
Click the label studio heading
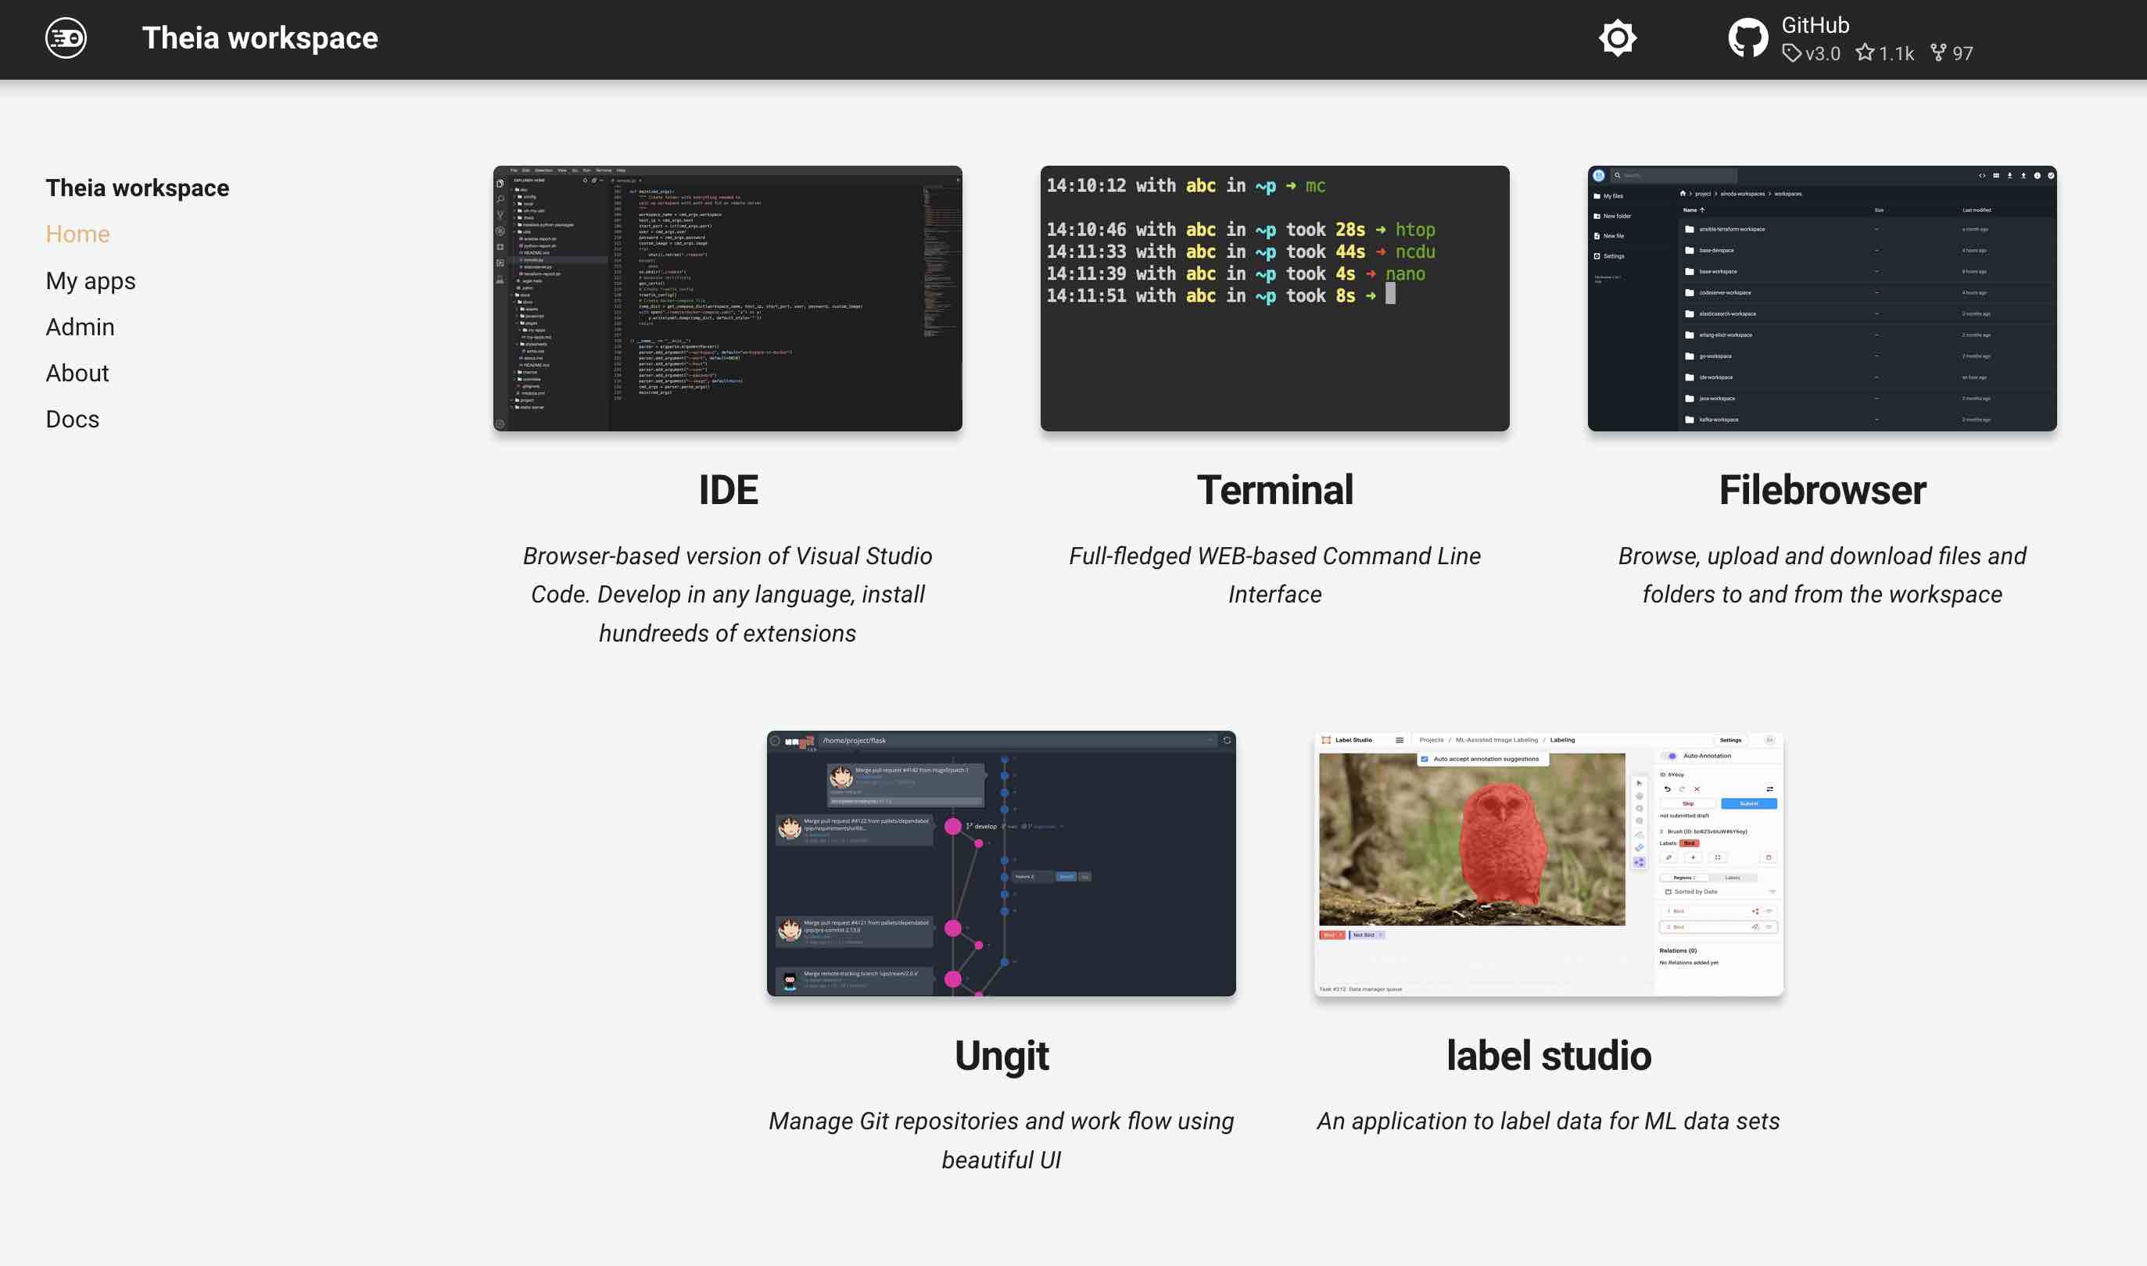(x=1549, y=1055)
